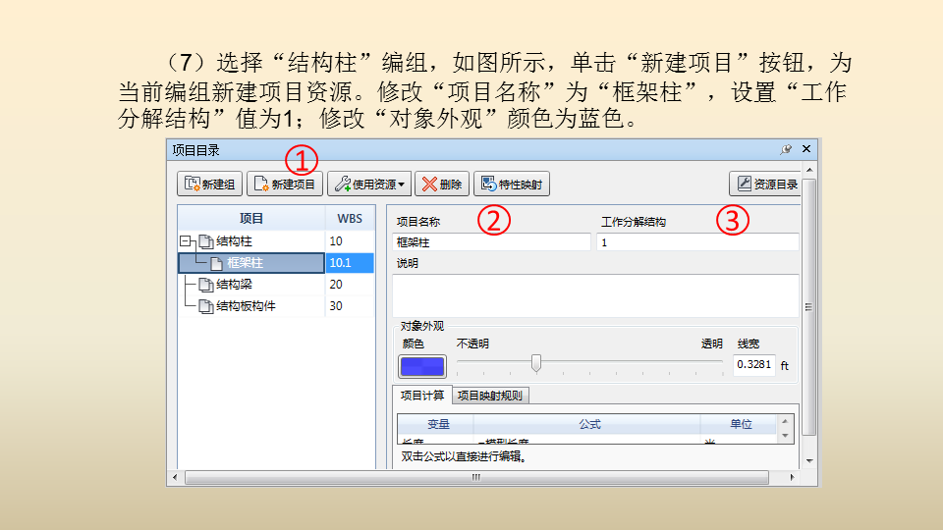Click the 新建组 toolbar button

point(209,184)
